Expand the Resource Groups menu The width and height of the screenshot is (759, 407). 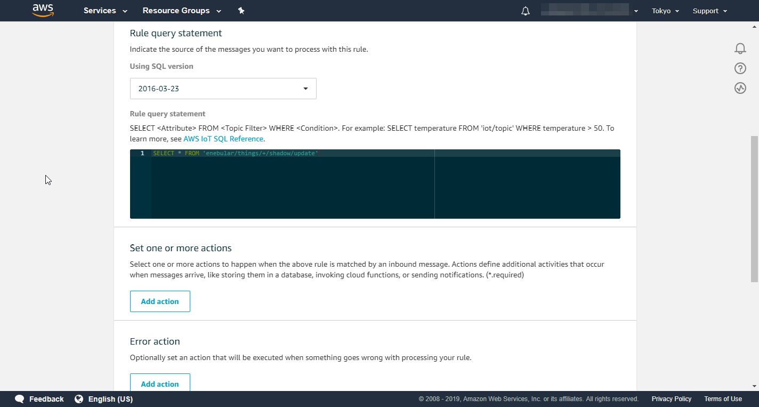(181, 11)
